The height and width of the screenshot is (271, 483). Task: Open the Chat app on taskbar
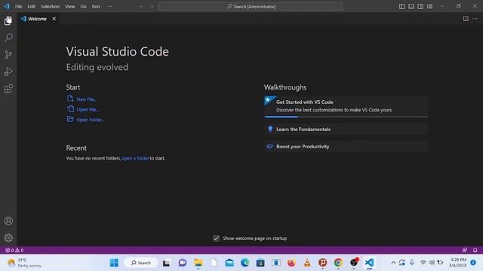pos(183,263)
